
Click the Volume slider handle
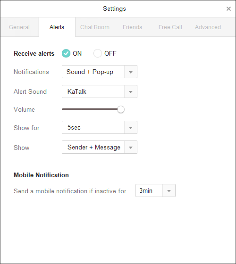(121, 109)
